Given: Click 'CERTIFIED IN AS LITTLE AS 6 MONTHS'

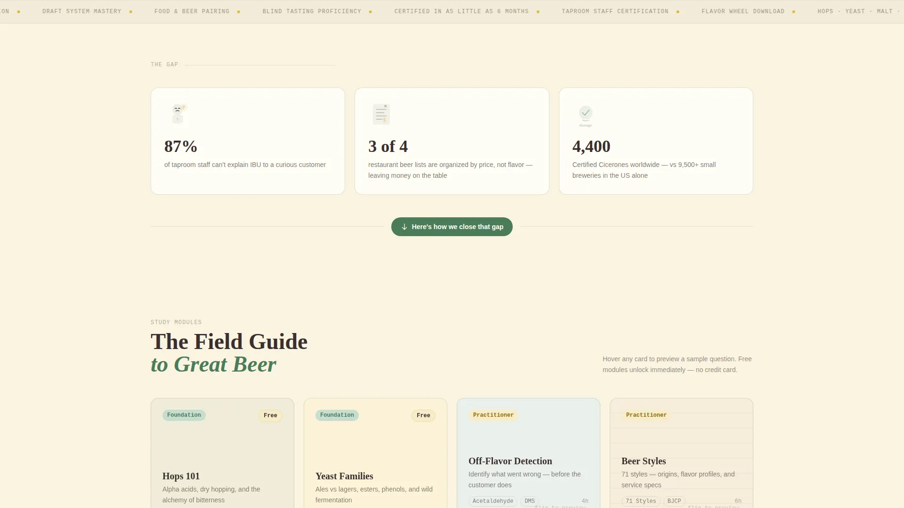Looking at the screenshot, I should tap(461, 11).
